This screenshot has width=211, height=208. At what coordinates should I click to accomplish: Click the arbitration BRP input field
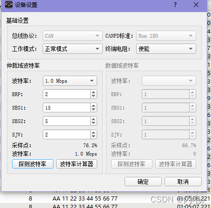point(66,94)
